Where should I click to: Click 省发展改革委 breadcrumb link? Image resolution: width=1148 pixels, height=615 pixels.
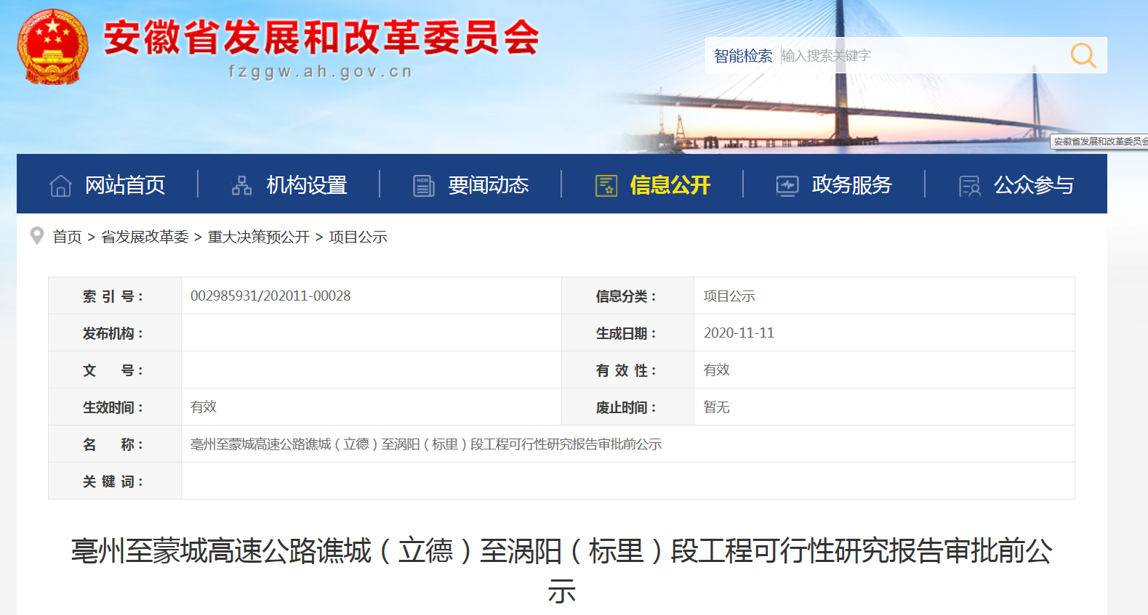pyautogui.click(x=145, y=237)
